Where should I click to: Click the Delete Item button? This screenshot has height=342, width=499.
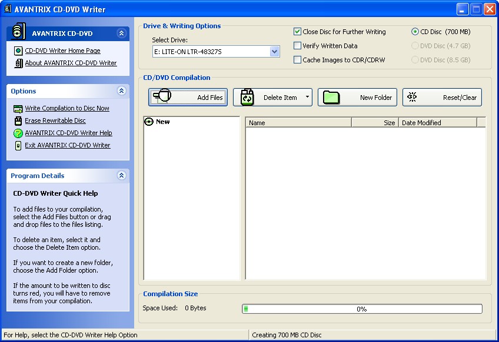click(x=272, y=98)
